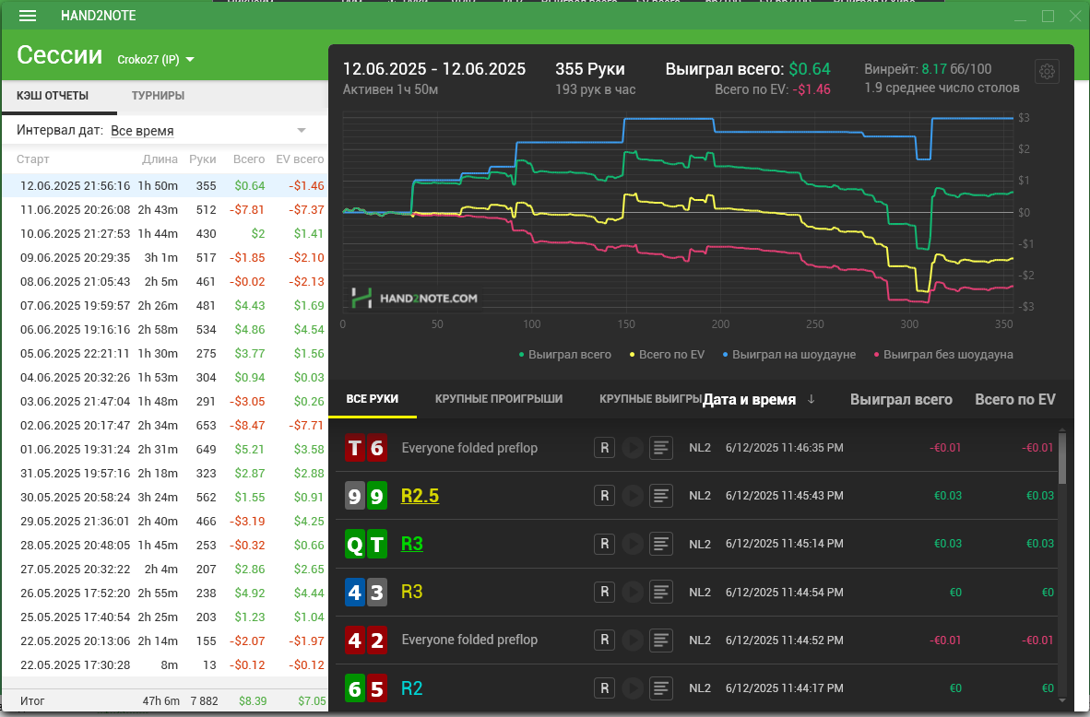Screen dimensions: 1090x717
Task: Play replay of 99 hand
Action: point(633,496)
